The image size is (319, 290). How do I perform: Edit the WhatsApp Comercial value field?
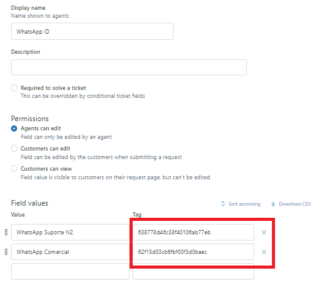(x=70, y=251)
